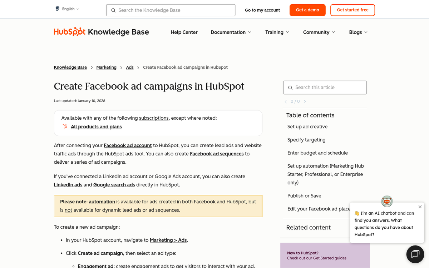This screenshot has height=268, width=429.
Task: Jump to Specify targeting in the table of contents
Action: pos(306,140)
